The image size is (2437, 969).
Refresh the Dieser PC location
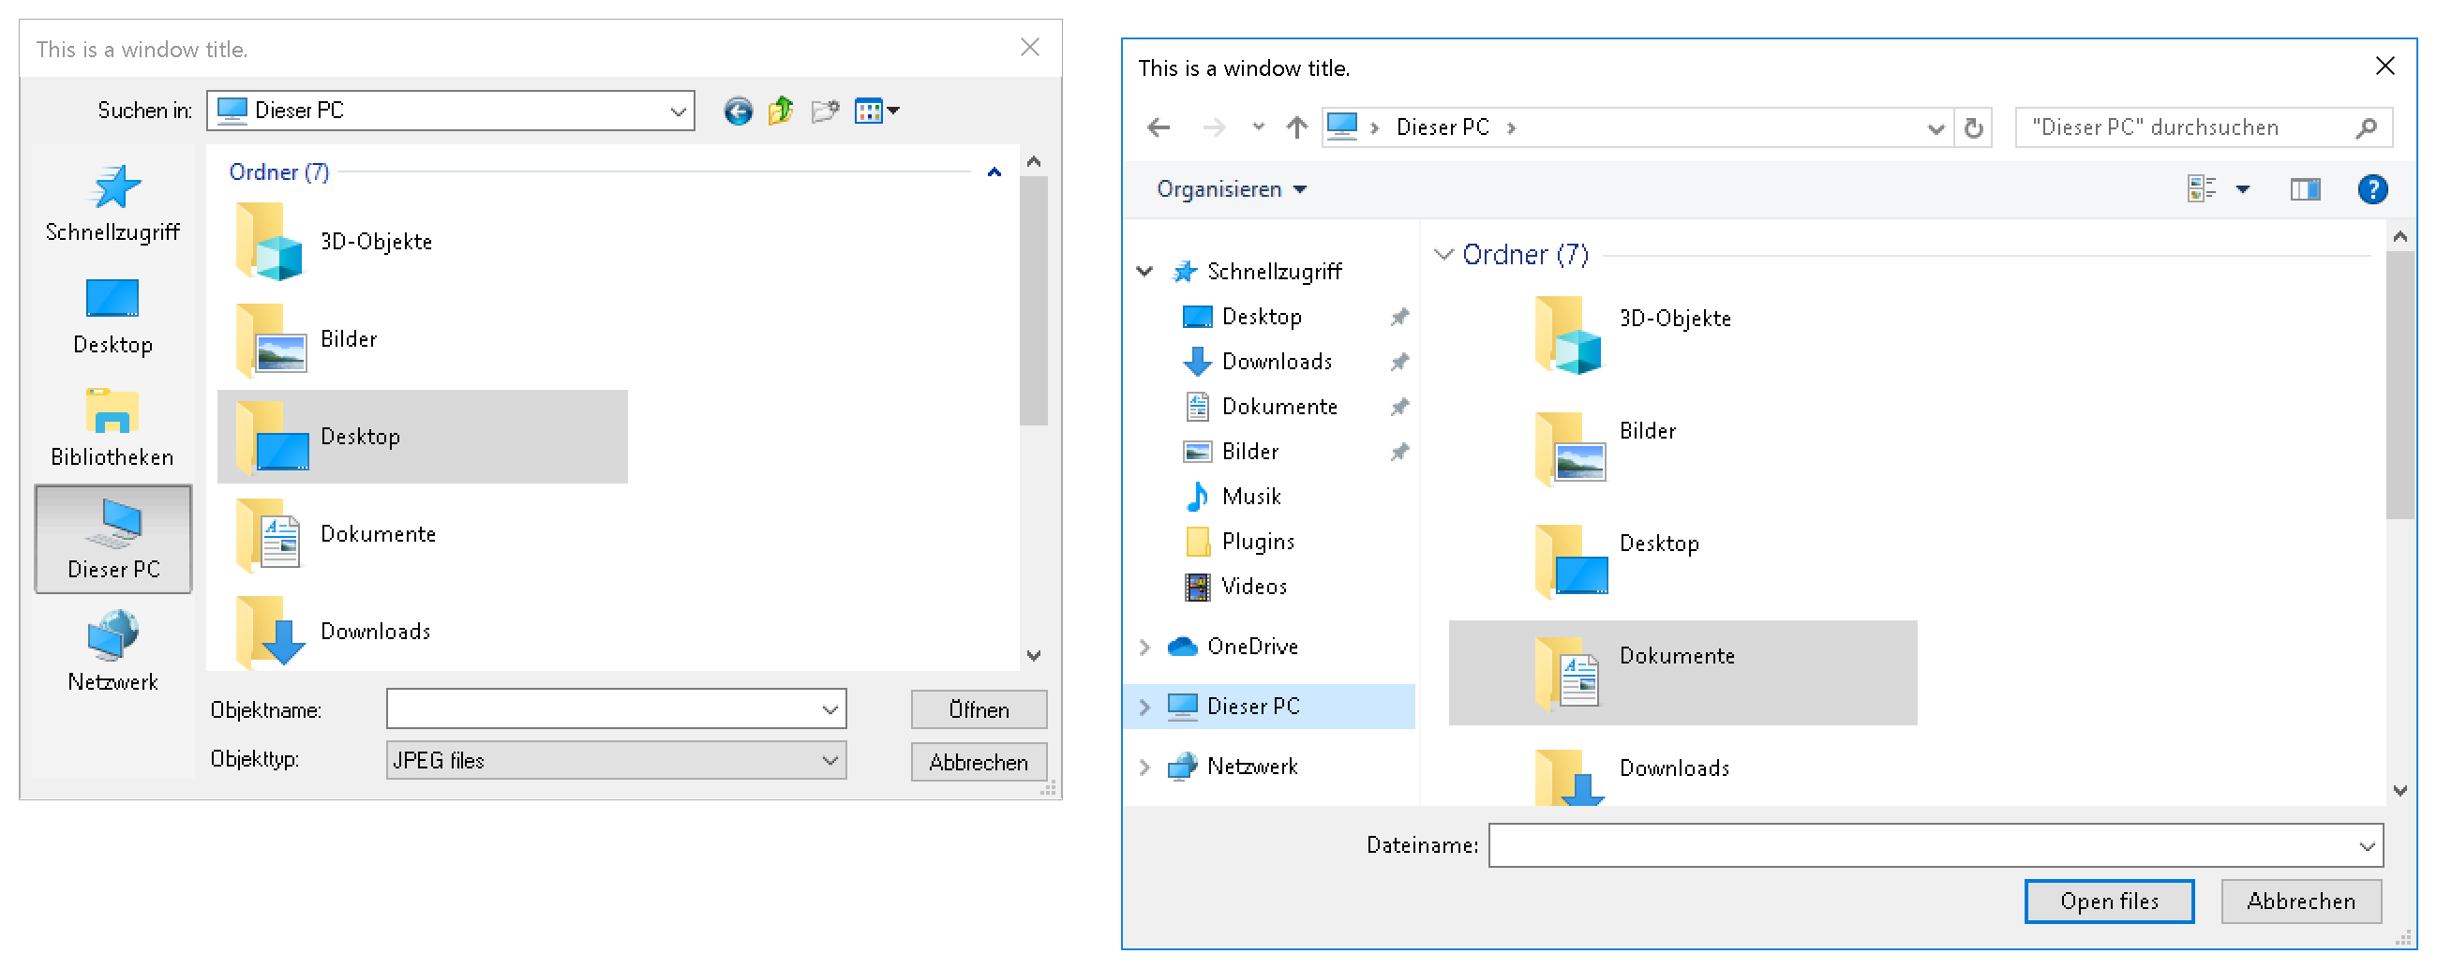coord(1973,128)
